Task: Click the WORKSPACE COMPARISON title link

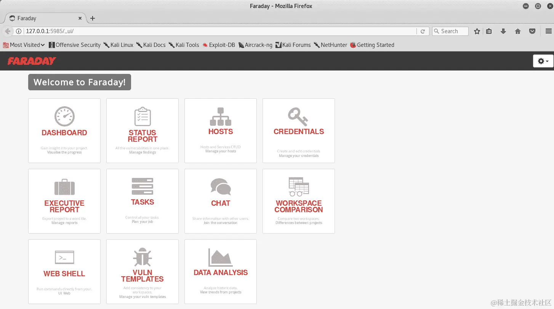Action: 299,207
